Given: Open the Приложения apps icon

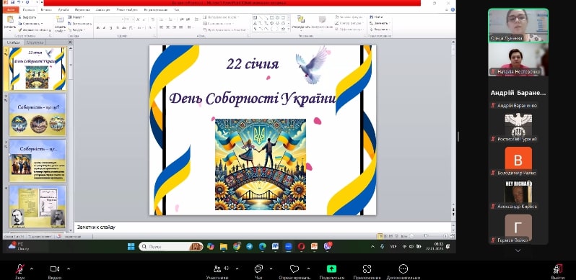Looking at the screenshot, I should point(367,269).
